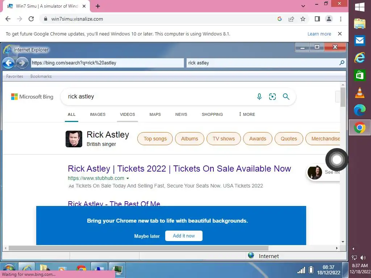This screenshot has width=371, height=278.
Task: Start a voice search with Bing's microphone
Action: tap(259, 96)
